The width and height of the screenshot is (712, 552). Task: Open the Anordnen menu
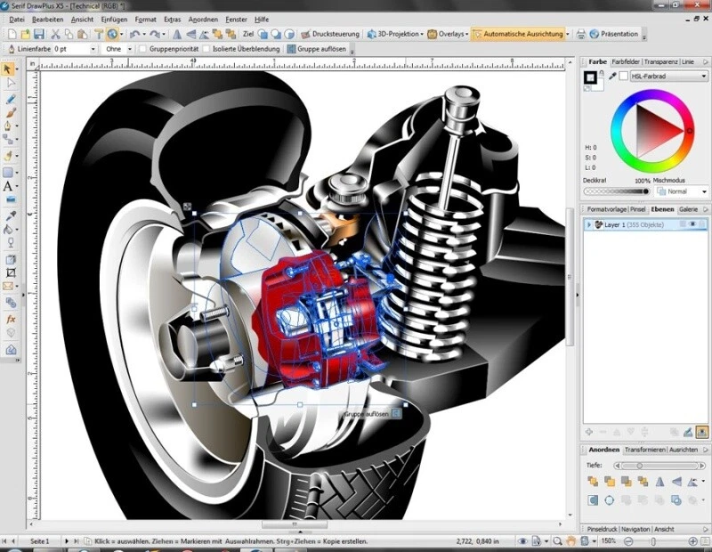[203, 19]
